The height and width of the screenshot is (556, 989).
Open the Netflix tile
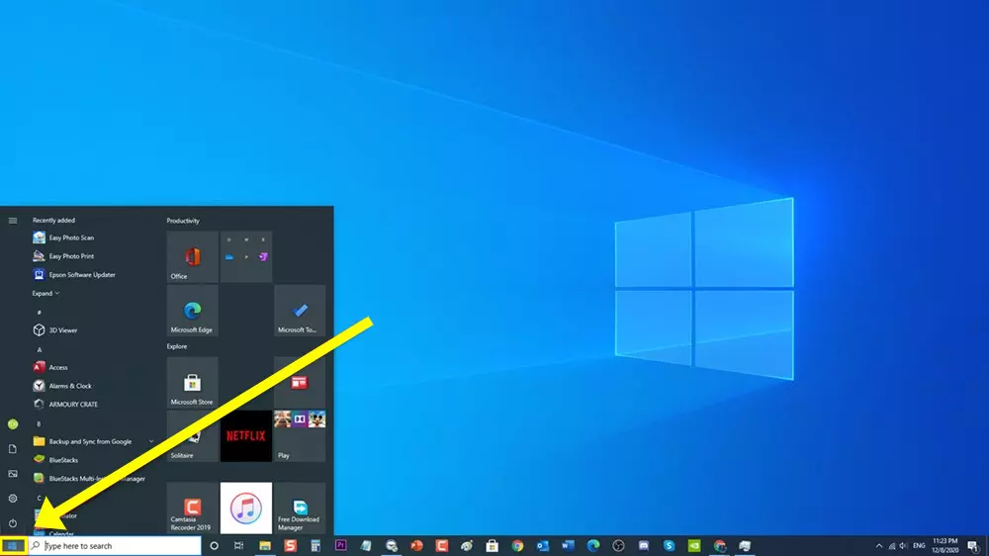[246, 436]
